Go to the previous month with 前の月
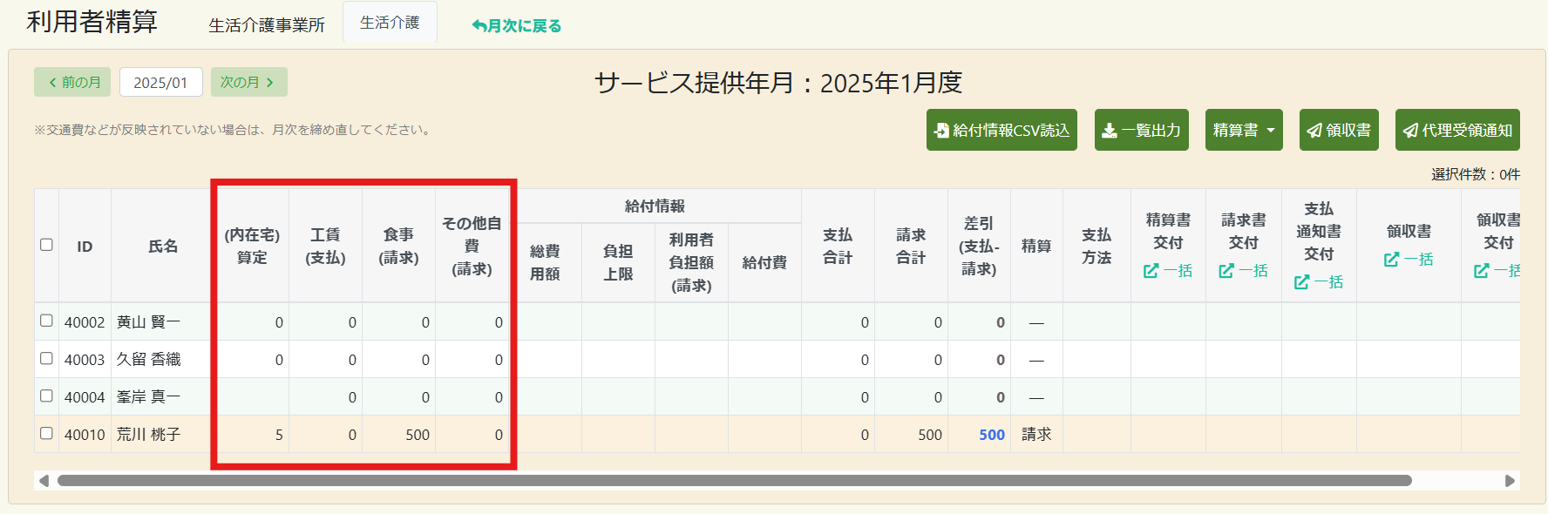 point(72,82)
